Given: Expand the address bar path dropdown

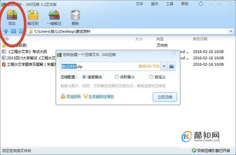Looking at the screenshot, I should point(231,31).
